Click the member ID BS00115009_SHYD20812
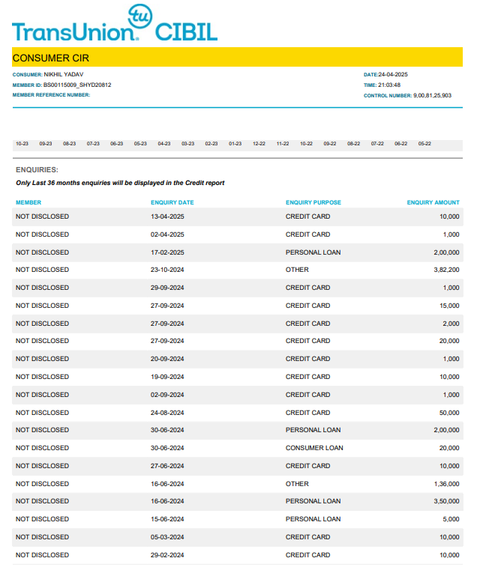This screenshot has width=480, height=582. [x=77, y=85]
